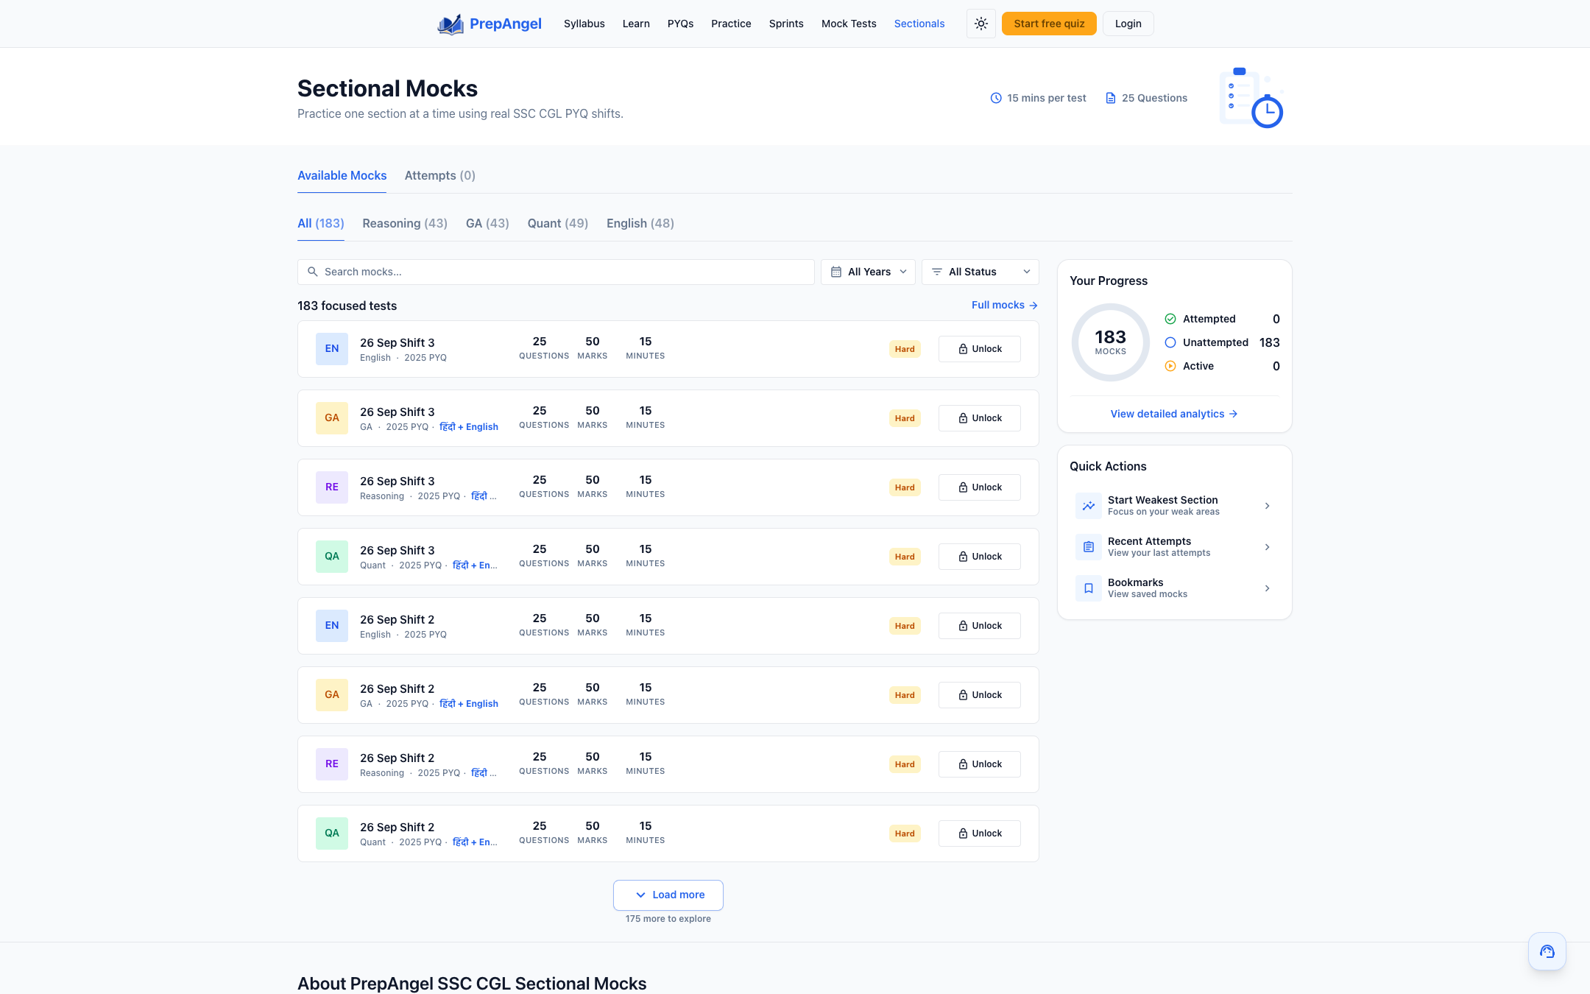Click the Start Weakest Section chart icon

pyautogui.click(x=1088, y=506)
